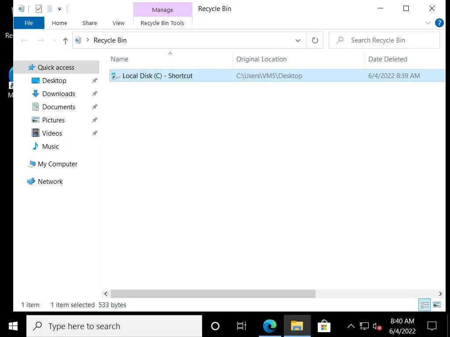Open the Home ribbon tab

click(x=59, y=23)
